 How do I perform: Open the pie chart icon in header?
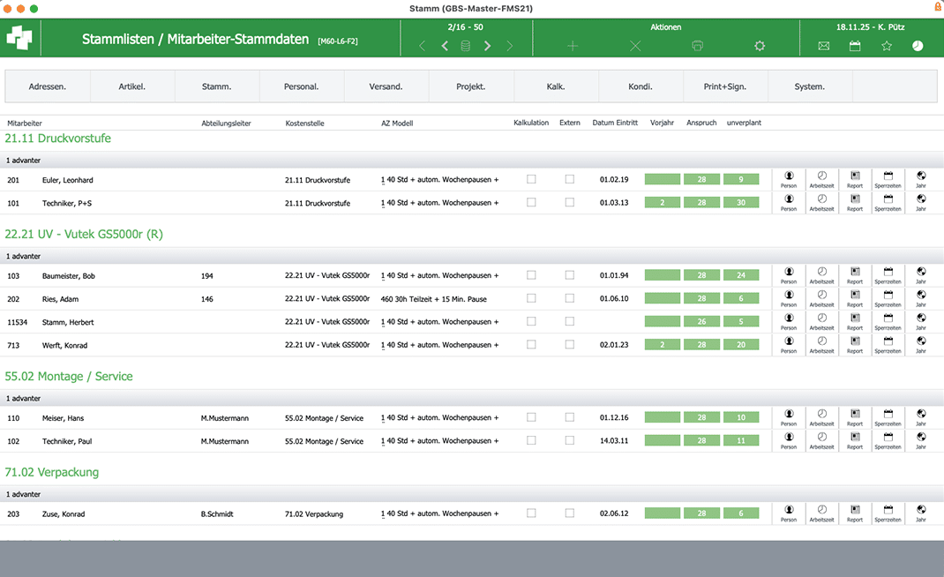pyautogui.click(x=918, y=46)
